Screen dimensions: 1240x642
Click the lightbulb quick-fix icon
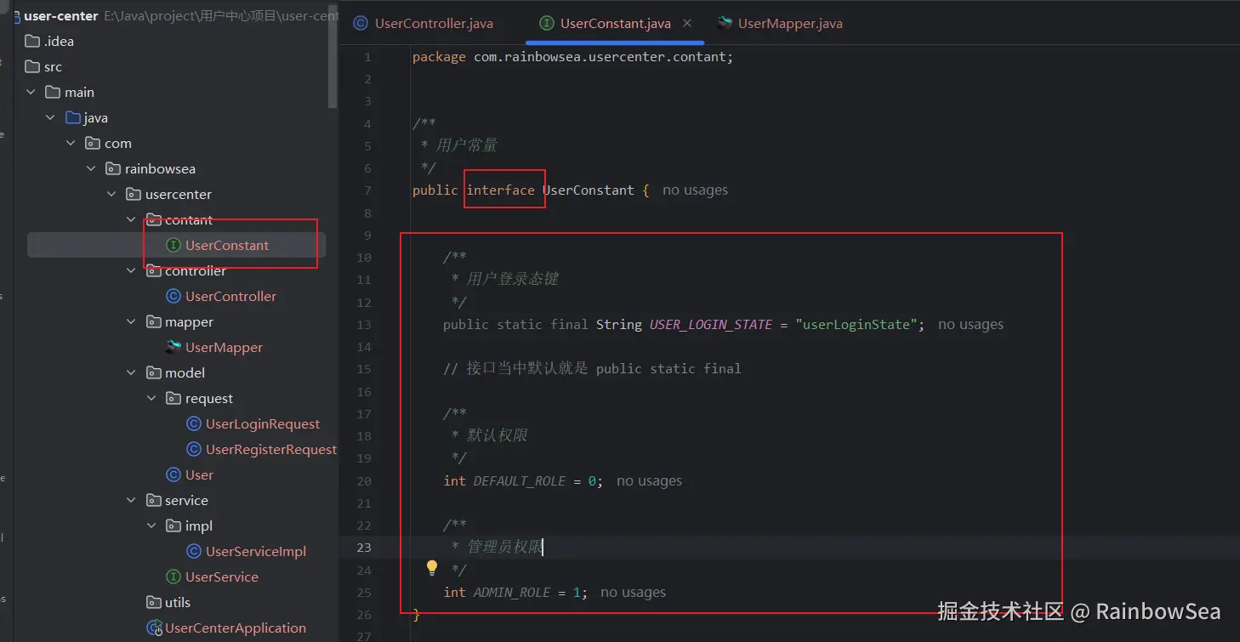432,567
